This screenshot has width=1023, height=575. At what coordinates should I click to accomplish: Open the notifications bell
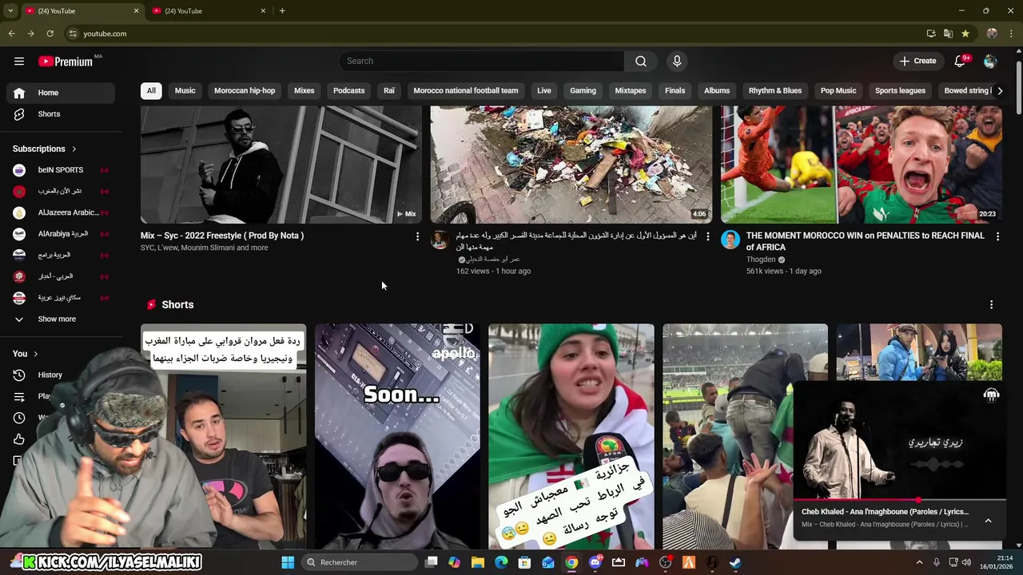[x=960, y=61]
